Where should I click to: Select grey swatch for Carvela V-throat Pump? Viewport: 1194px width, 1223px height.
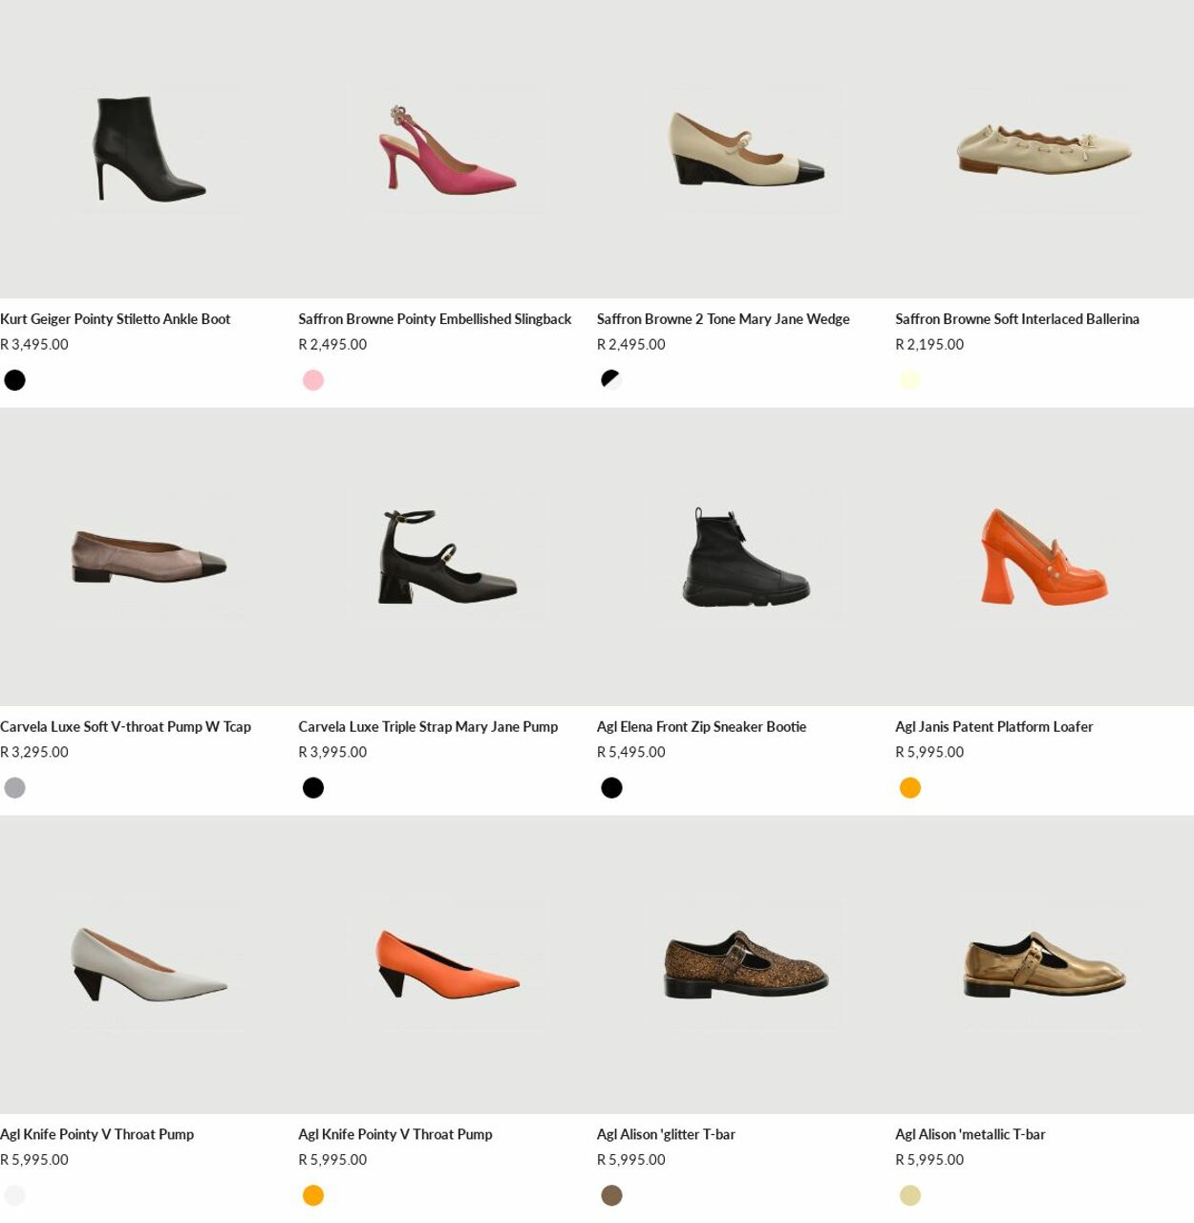pos(15,788)
